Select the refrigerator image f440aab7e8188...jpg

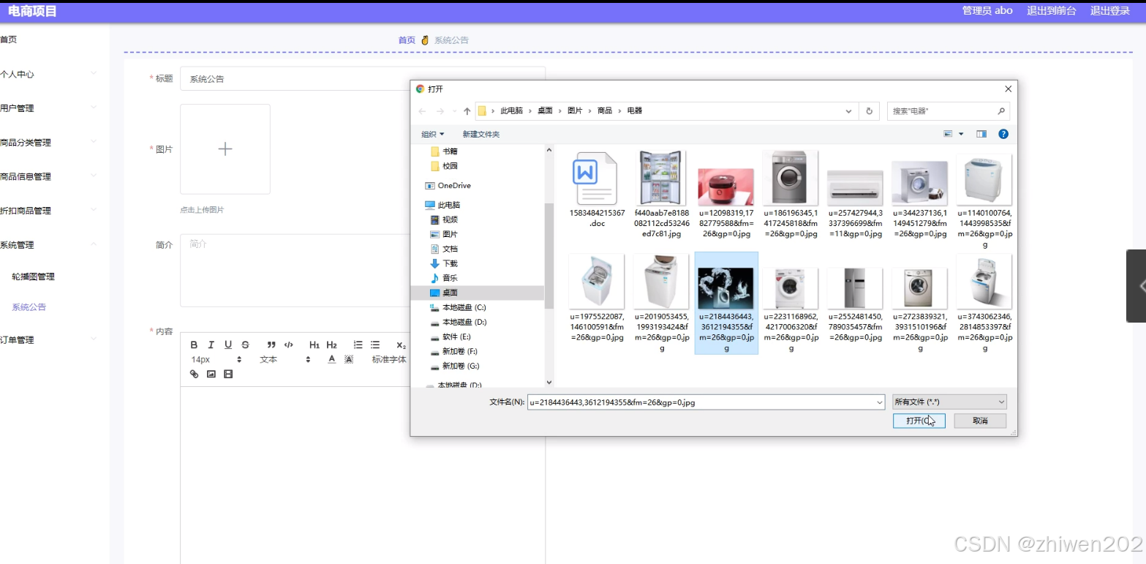(x=661, y=195)
